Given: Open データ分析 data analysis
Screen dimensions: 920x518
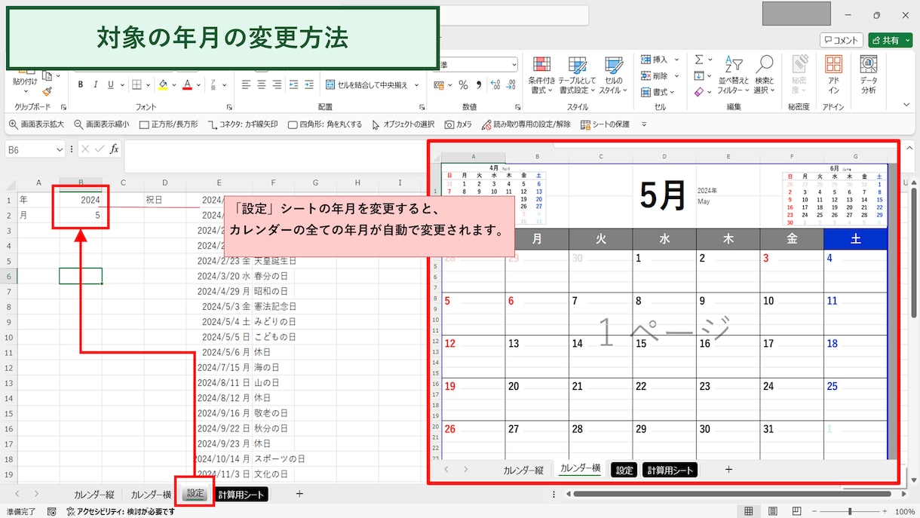Looking at the screenshot, I should click(x=868, y=74).
